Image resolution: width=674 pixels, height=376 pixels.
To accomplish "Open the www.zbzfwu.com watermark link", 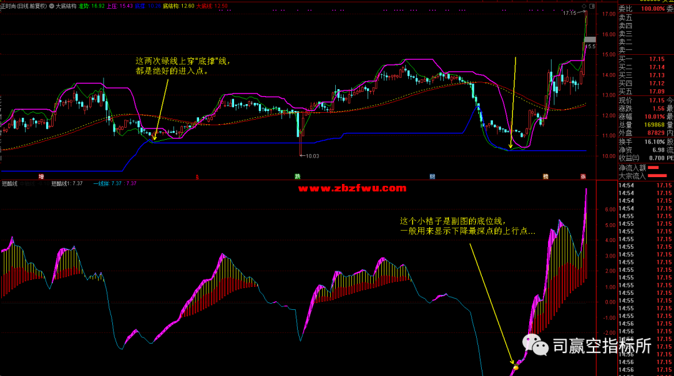I will pos(358,188).
